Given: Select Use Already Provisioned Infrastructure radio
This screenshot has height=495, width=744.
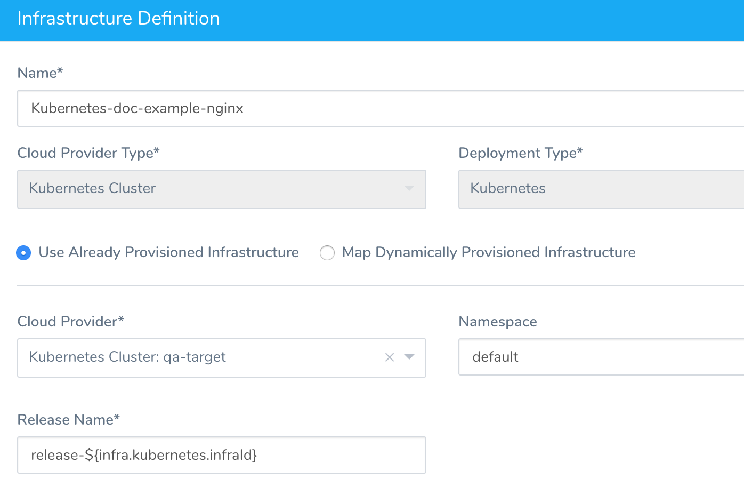Looking at the screenshot, I should [23, 252].
